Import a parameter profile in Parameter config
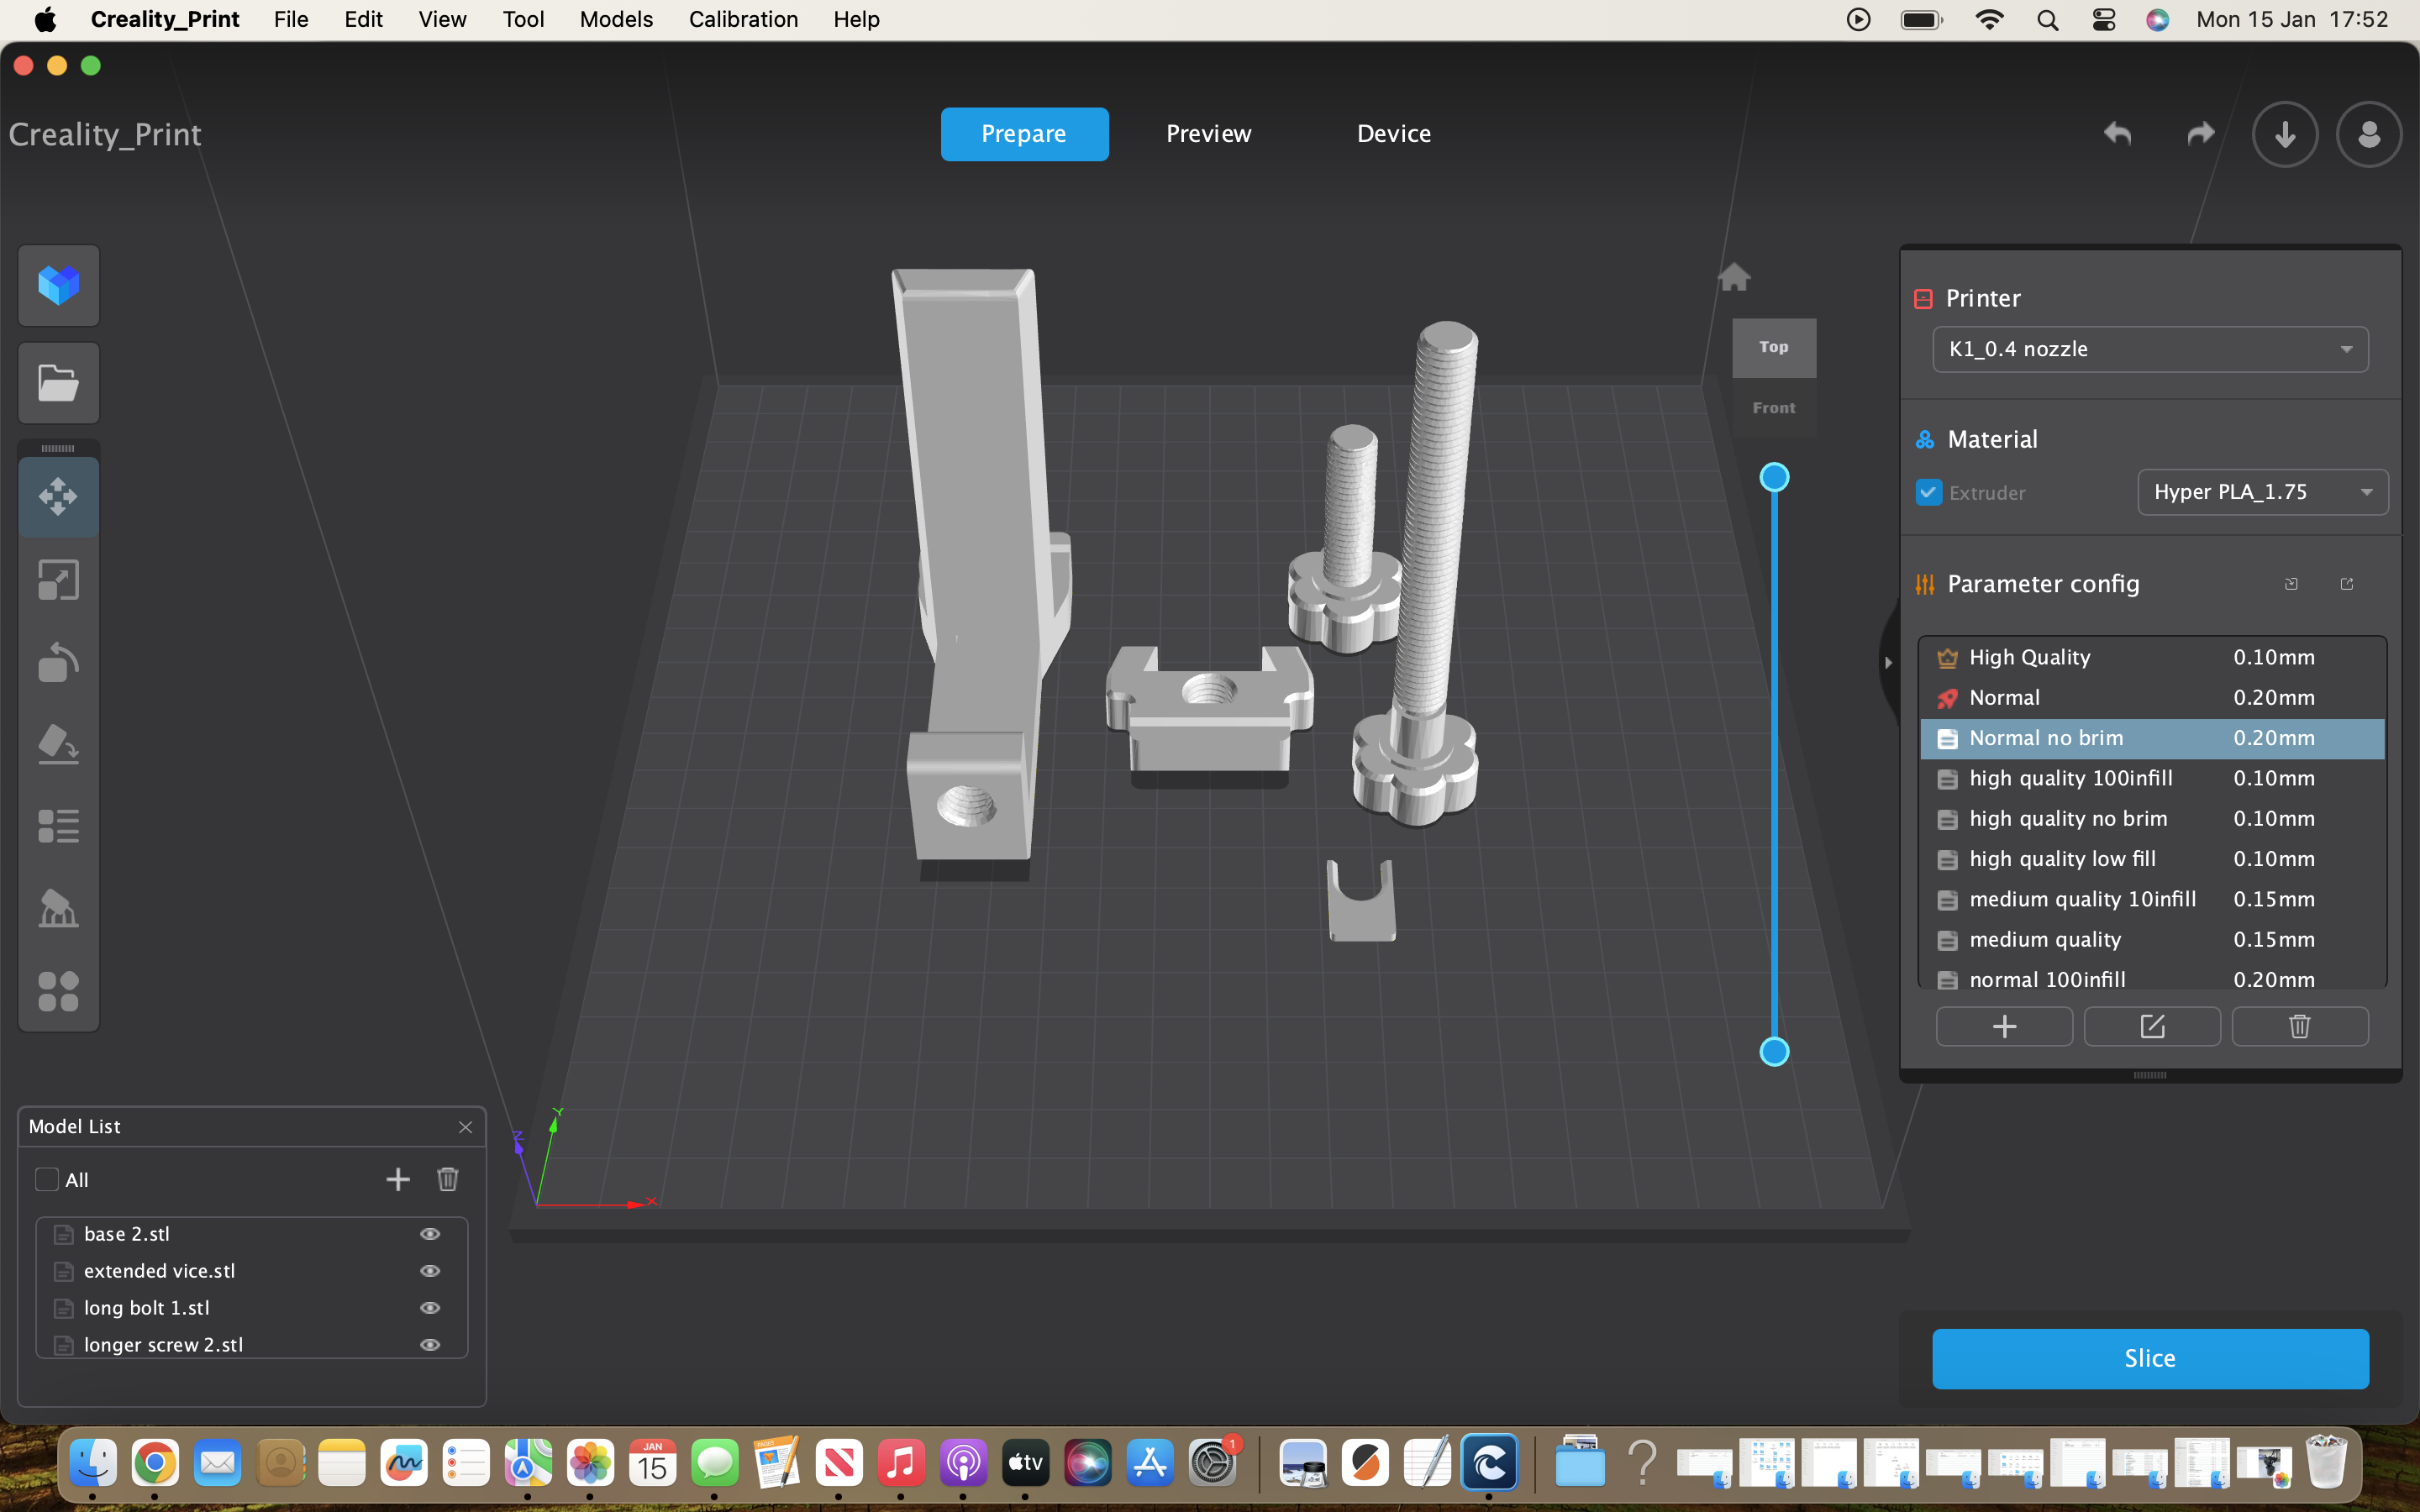Screen dimensions: 2420x1512 [x=2291, y=583]
